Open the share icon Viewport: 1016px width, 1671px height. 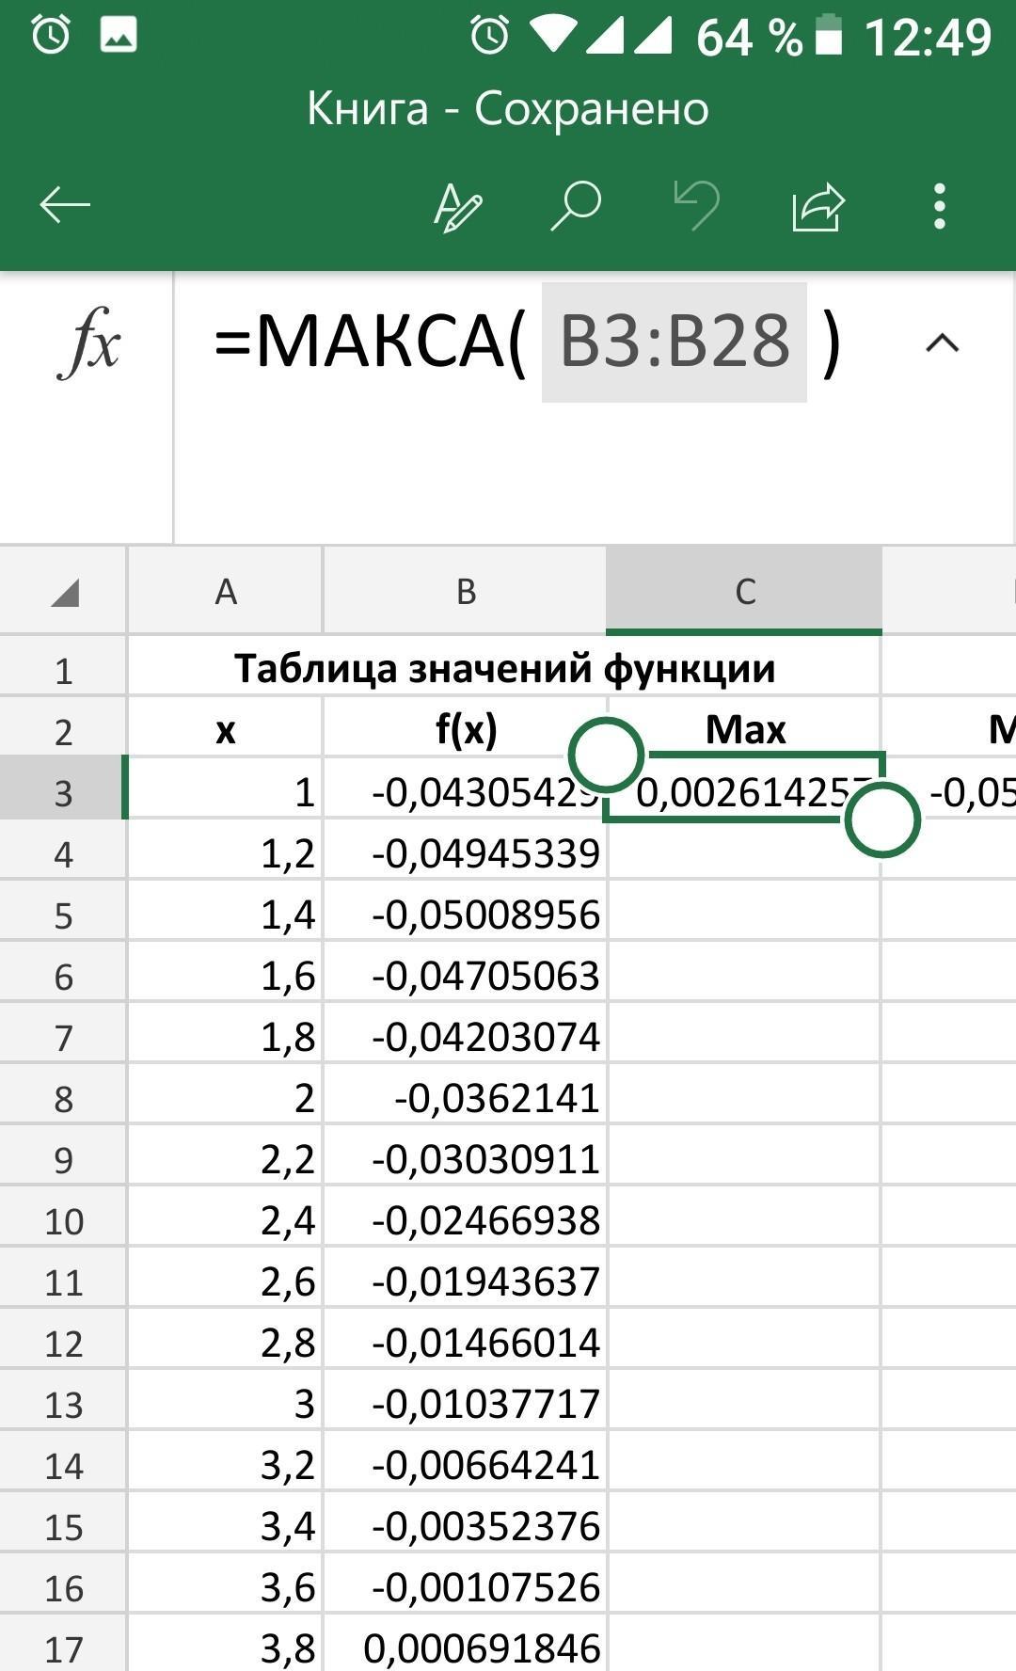point(818,206)
